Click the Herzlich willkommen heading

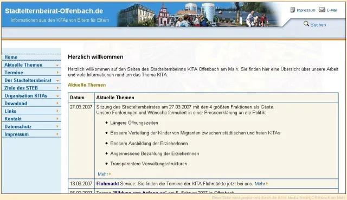[95, 57]
